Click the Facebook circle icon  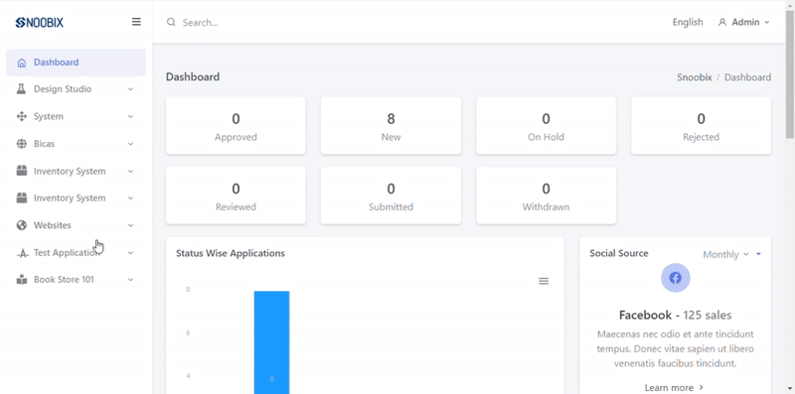pyautogui.click(x=676, y=278)
